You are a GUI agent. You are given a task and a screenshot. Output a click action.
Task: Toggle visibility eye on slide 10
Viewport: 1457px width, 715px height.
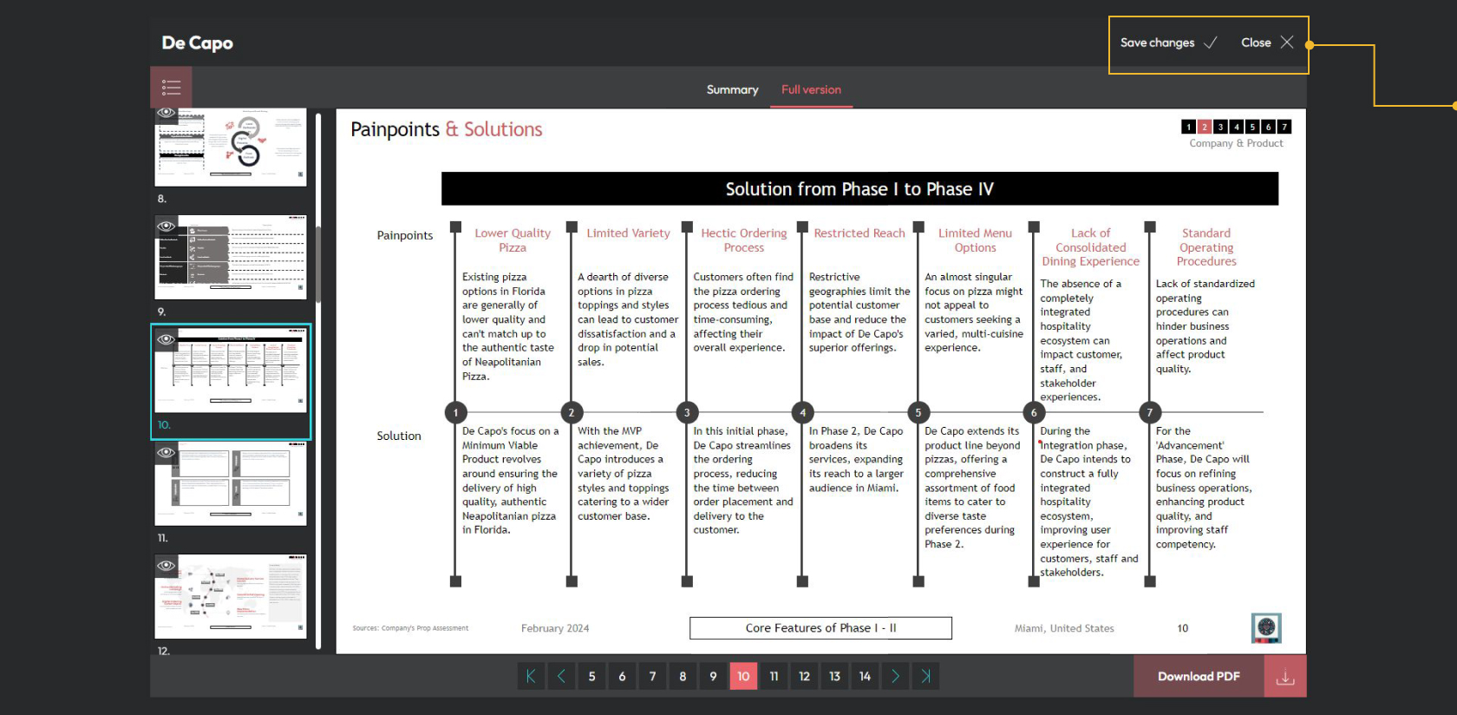pos(166,339)
